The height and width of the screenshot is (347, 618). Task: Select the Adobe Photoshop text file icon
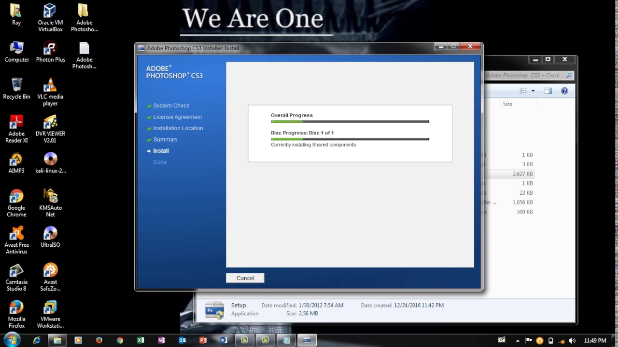click(84, 55)
